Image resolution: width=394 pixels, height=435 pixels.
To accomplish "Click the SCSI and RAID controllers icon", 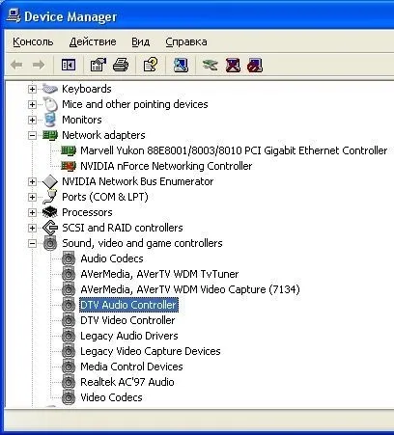I will (x=50, y=228).
